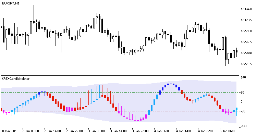Image resolution: width=257 pixels, height=135 pixels.
Task: Click the 123.420 price scale label
Action: 246,9
